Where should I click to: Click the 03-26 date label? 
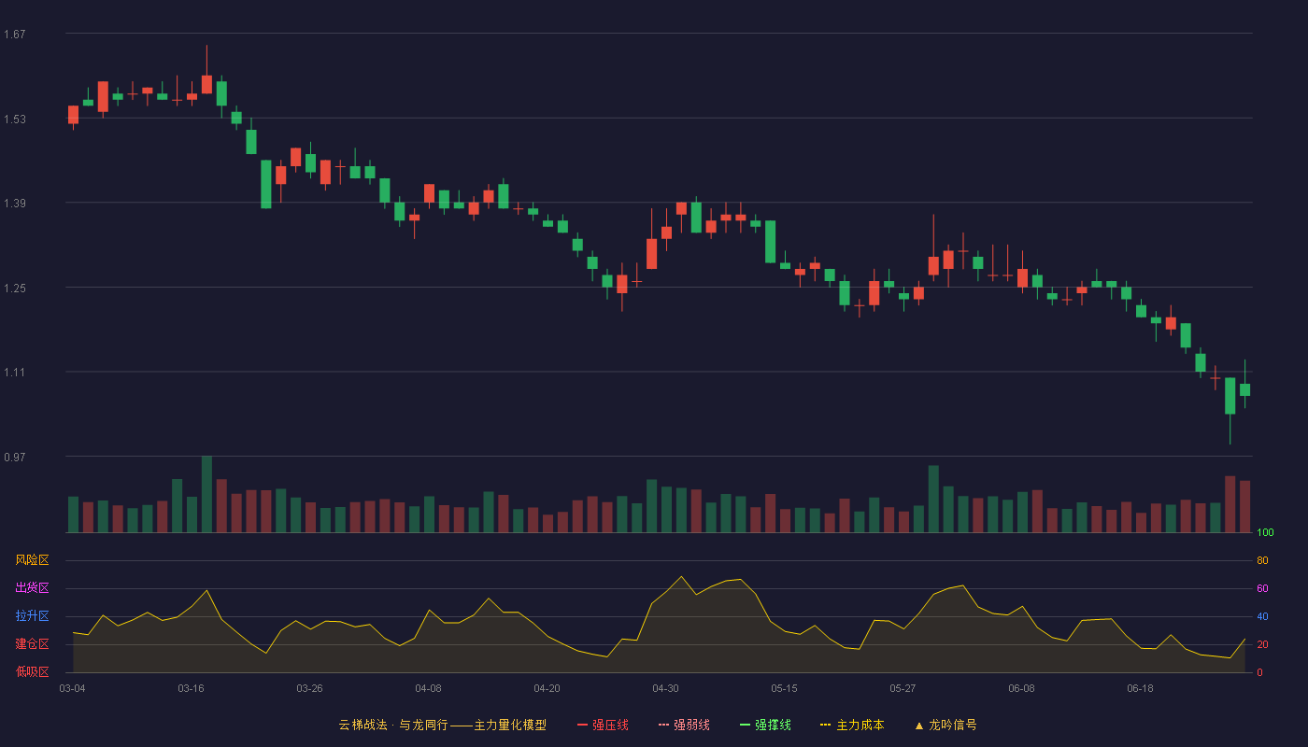309,688
